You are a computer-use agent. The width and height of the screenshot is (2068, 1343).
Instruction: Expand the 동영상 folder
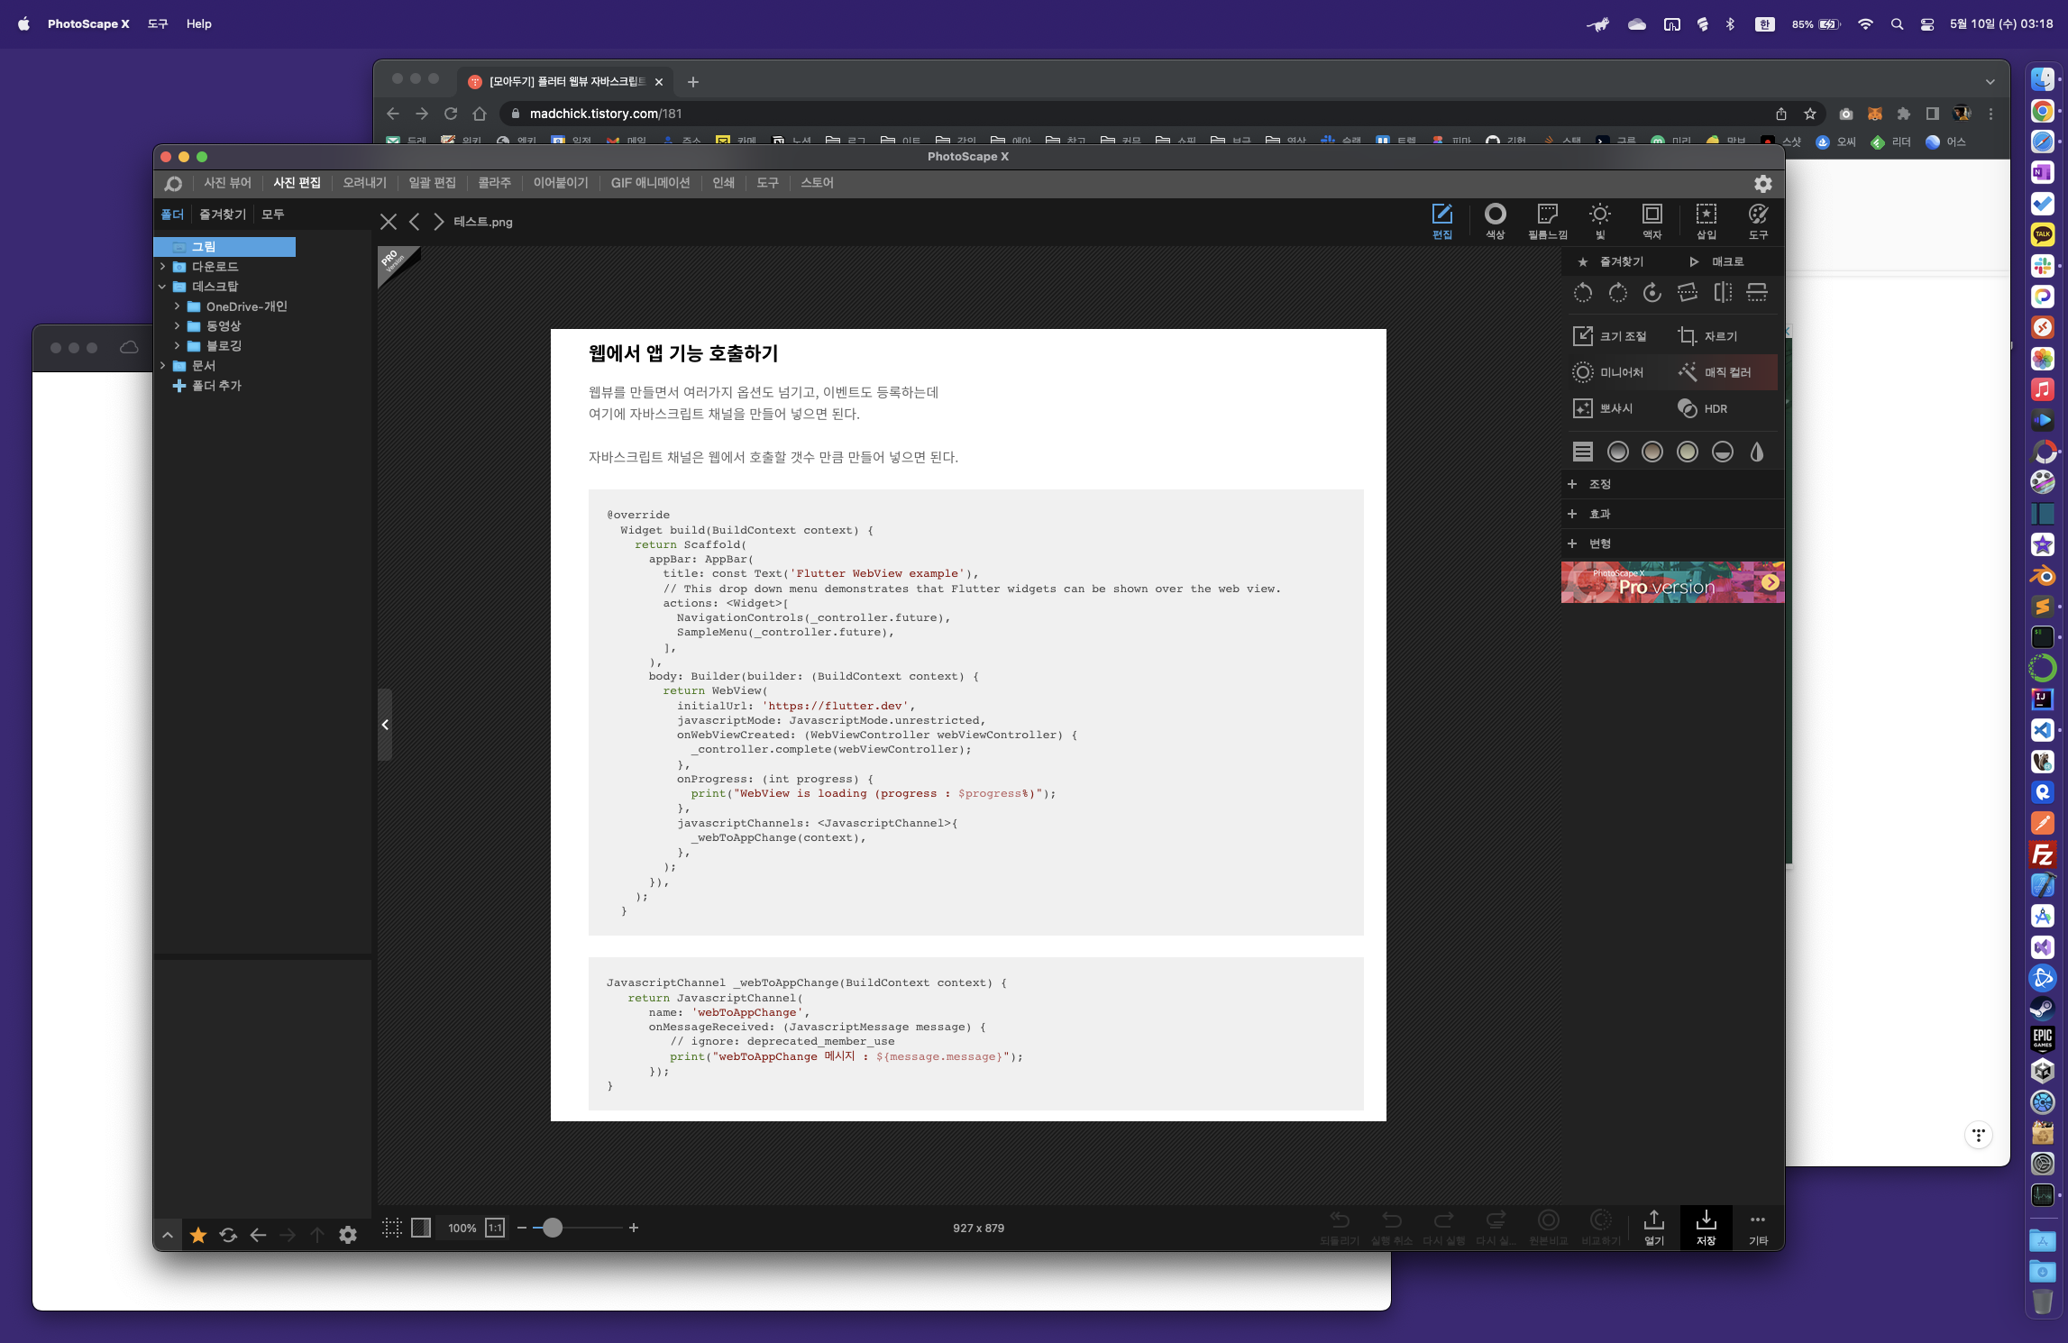(178, 326)
